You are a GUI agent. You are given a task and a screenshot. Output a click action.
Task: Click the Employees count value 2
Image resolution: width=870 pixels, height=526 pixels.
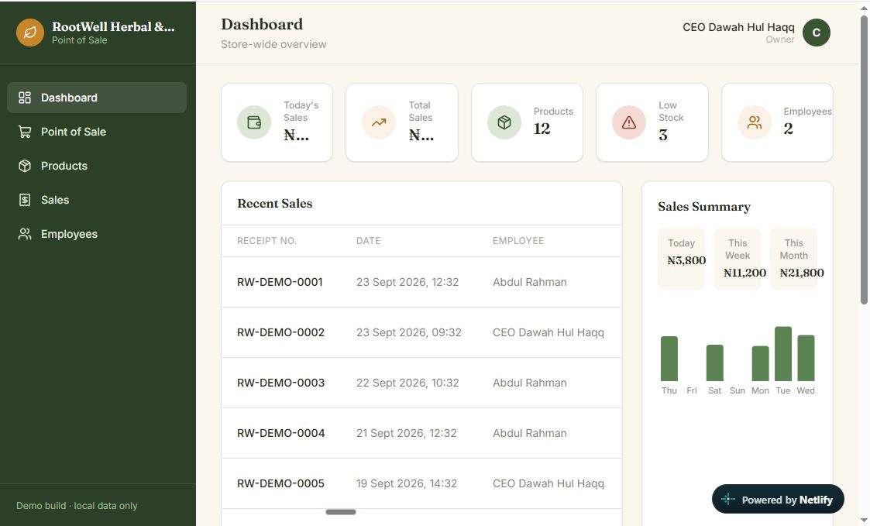[788, 129]
